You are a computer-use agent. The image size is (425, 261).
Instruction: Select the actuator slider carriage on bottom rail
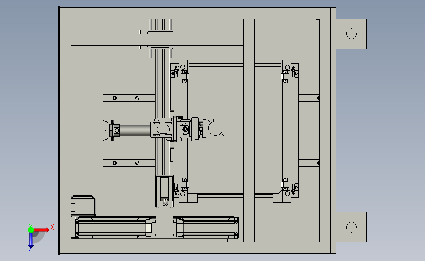pyautogui.click(x=165, y=228)
